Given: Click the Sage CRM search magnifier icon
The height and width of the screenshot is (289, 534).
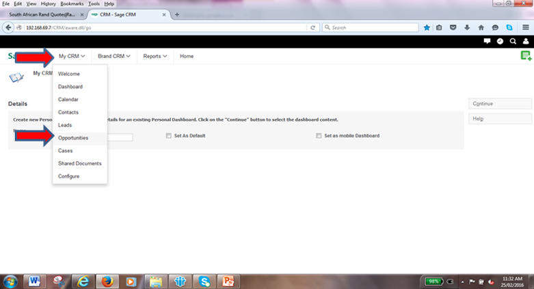Looking at the screenshot, I should (513, 41).
